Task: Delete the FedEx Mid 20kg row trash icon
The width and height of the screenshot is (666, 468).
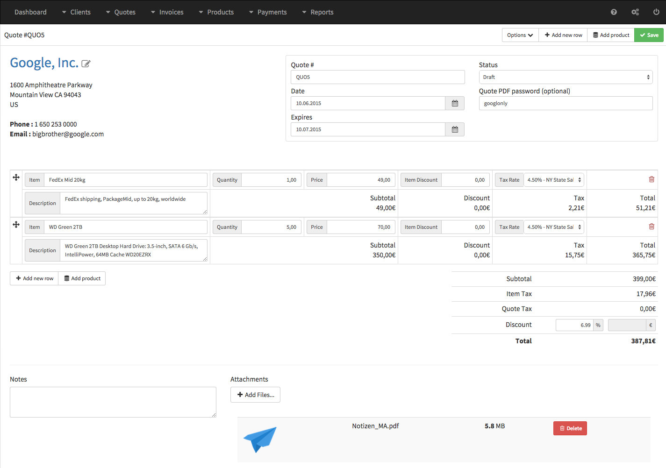Action: point(652,179)
